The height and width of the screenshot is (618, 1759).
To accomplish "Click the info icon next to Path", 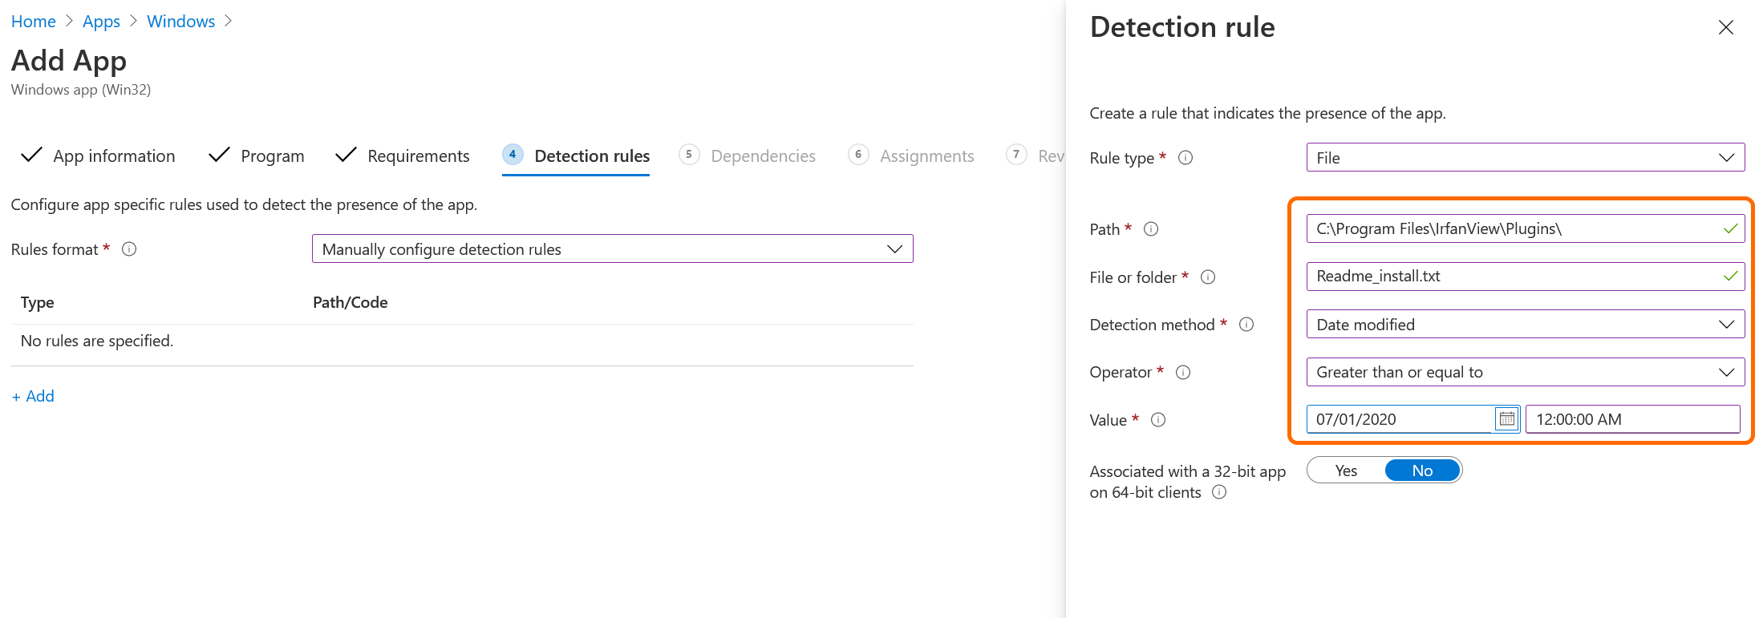I will tap(1150, 229).
